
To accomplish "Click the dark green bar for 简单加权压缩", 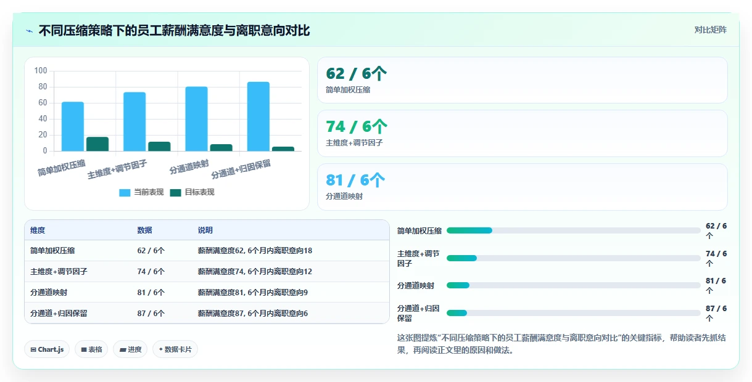I will point(97,144).
